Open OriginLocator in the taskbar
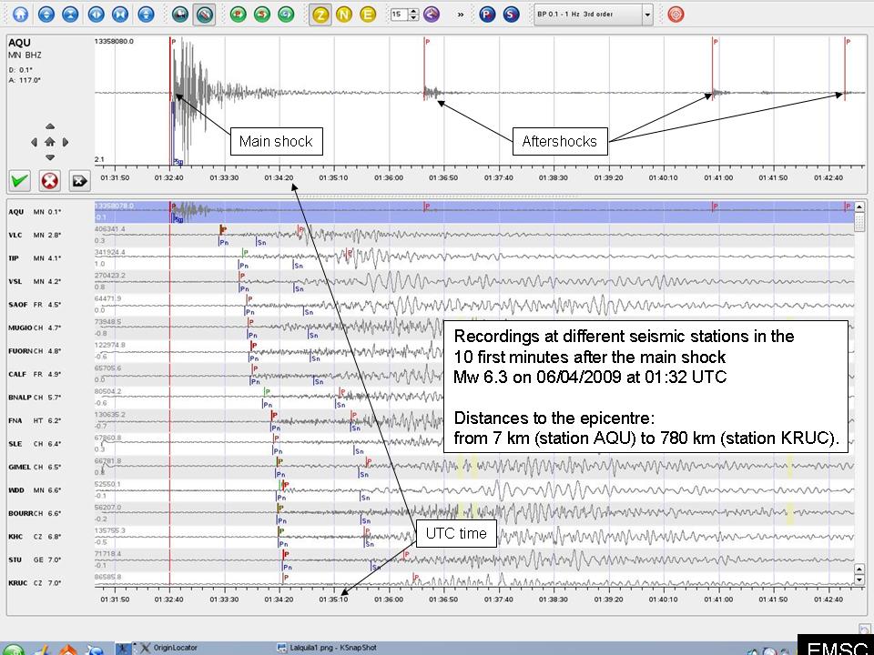 (x=175, y=647)
